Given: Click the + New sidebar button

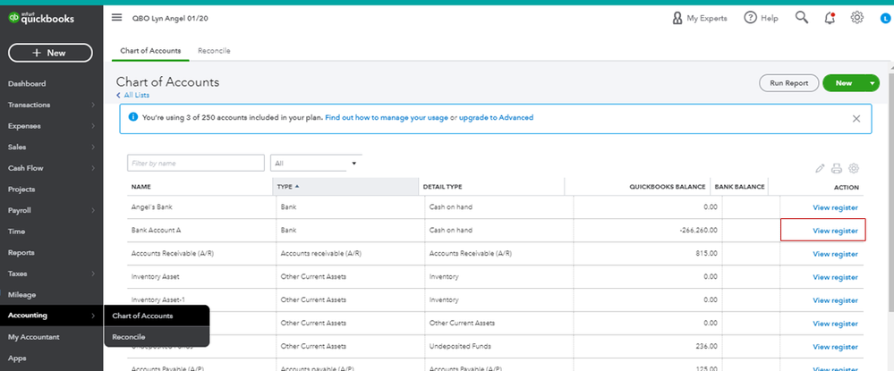Looking at the screenshot, I should tap(50, 53).
